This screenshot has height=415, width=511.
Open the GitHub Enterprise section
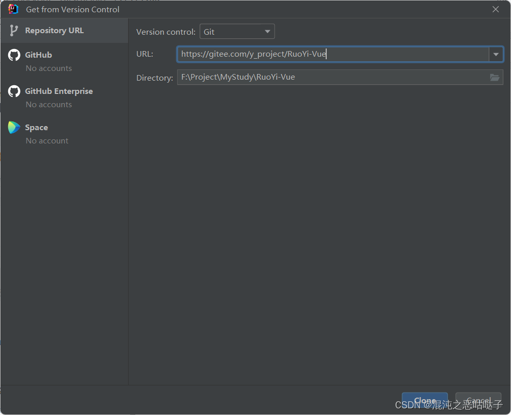click(64, 97)
